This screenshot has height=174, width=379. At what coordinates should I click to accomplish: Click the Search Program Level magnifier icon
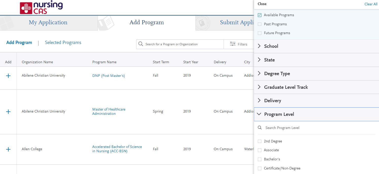pyautogui.click(x=260, y=128)
